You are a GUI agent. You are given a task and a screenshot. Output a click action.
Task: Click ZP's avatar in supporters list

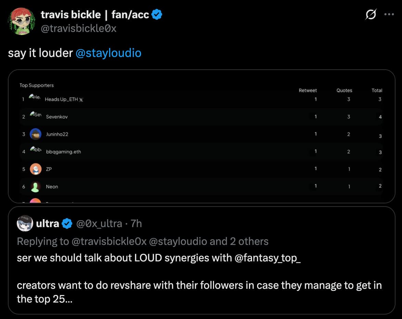36,169
